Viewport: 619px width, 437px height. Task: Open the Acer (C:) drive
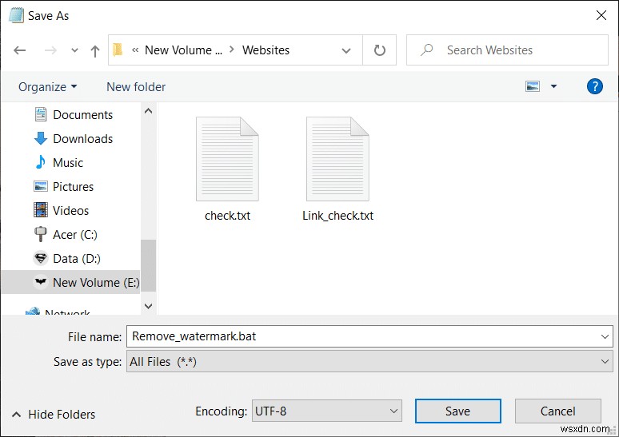[x=75, y=235]
